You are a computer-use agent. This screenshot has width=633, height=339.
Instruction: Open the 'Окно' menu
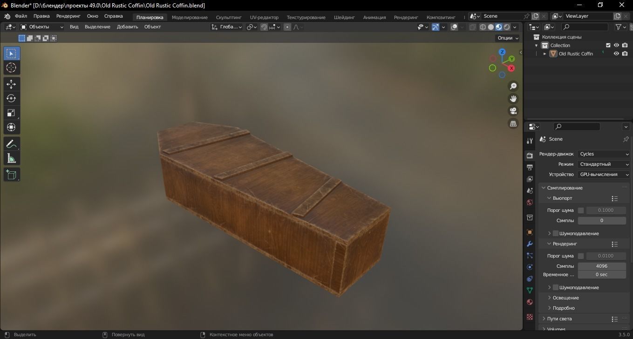pos(93,16)
